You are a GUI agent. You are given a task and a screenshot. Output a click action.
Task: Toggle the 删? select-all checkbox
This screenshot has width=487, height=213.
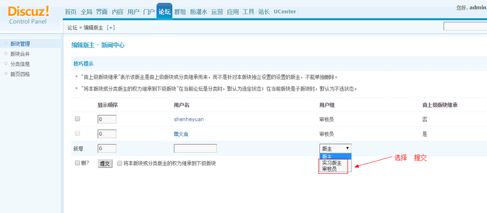tap(78, 163)
